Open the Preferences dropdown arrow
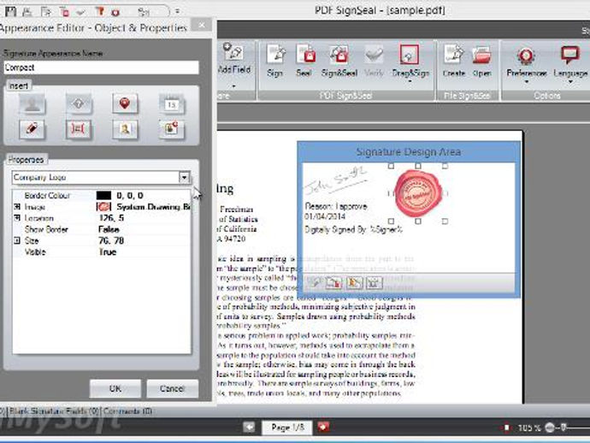Screen dimensions: 590x443 [527, 81]
